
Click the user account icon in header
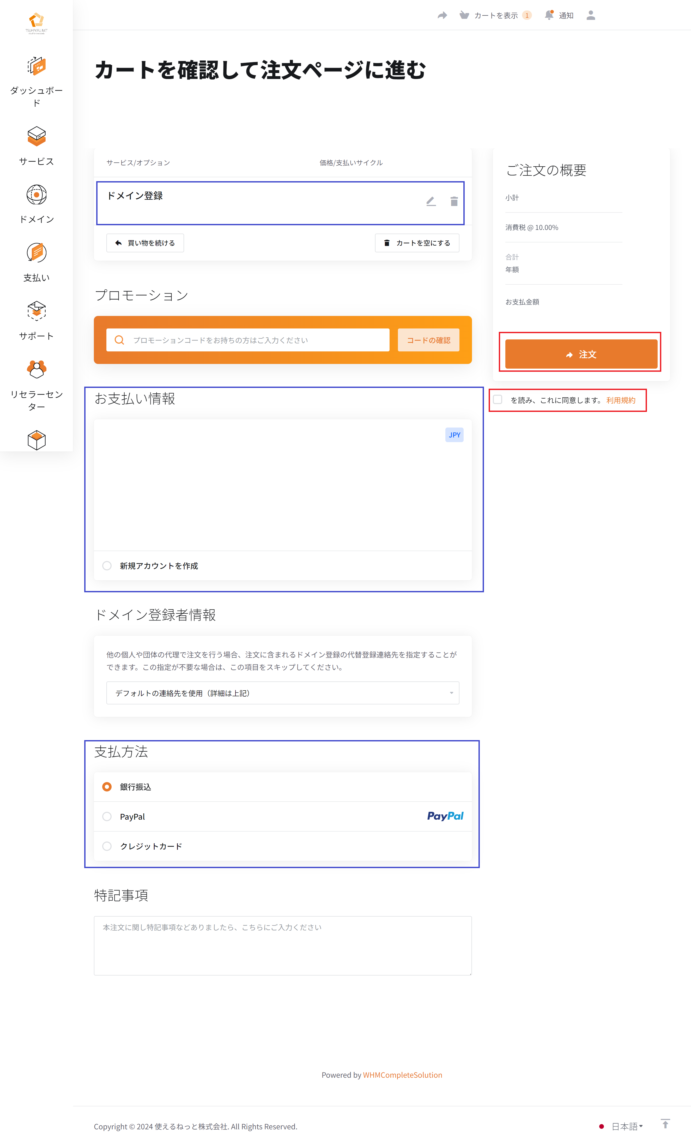(x=591, y=15)
